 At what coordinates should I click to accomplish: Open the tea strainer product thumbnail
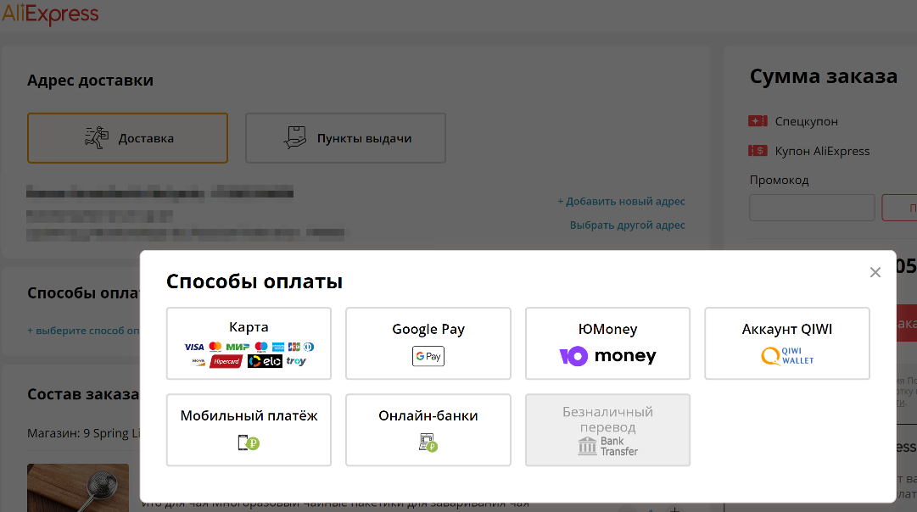click(x=78, y=488)
